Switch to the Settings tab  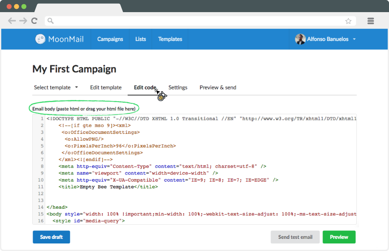[x=178, y=87]
